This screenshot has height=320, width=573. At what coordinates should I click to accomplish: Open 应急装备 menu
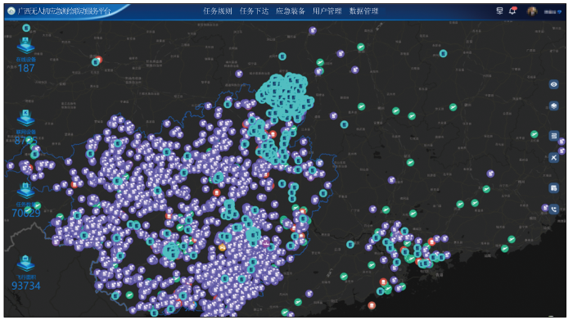click(x=290, y=11)
